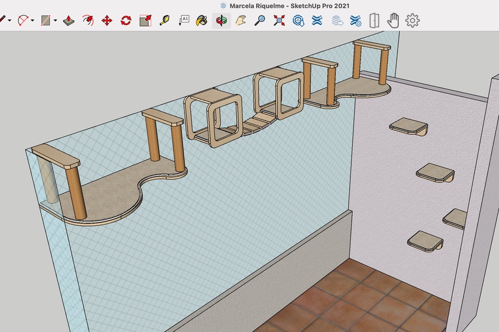Pick the Tape Measure tool
The image size is (499, 332).
pos(165,21)
